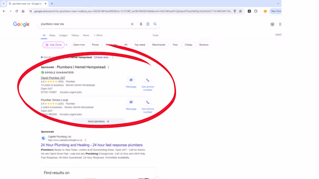Click the browser forward arrow

(x=10, y=11)
